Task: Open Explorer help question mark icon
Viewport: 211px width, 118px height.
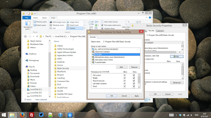Action: [x=150, y=17]
